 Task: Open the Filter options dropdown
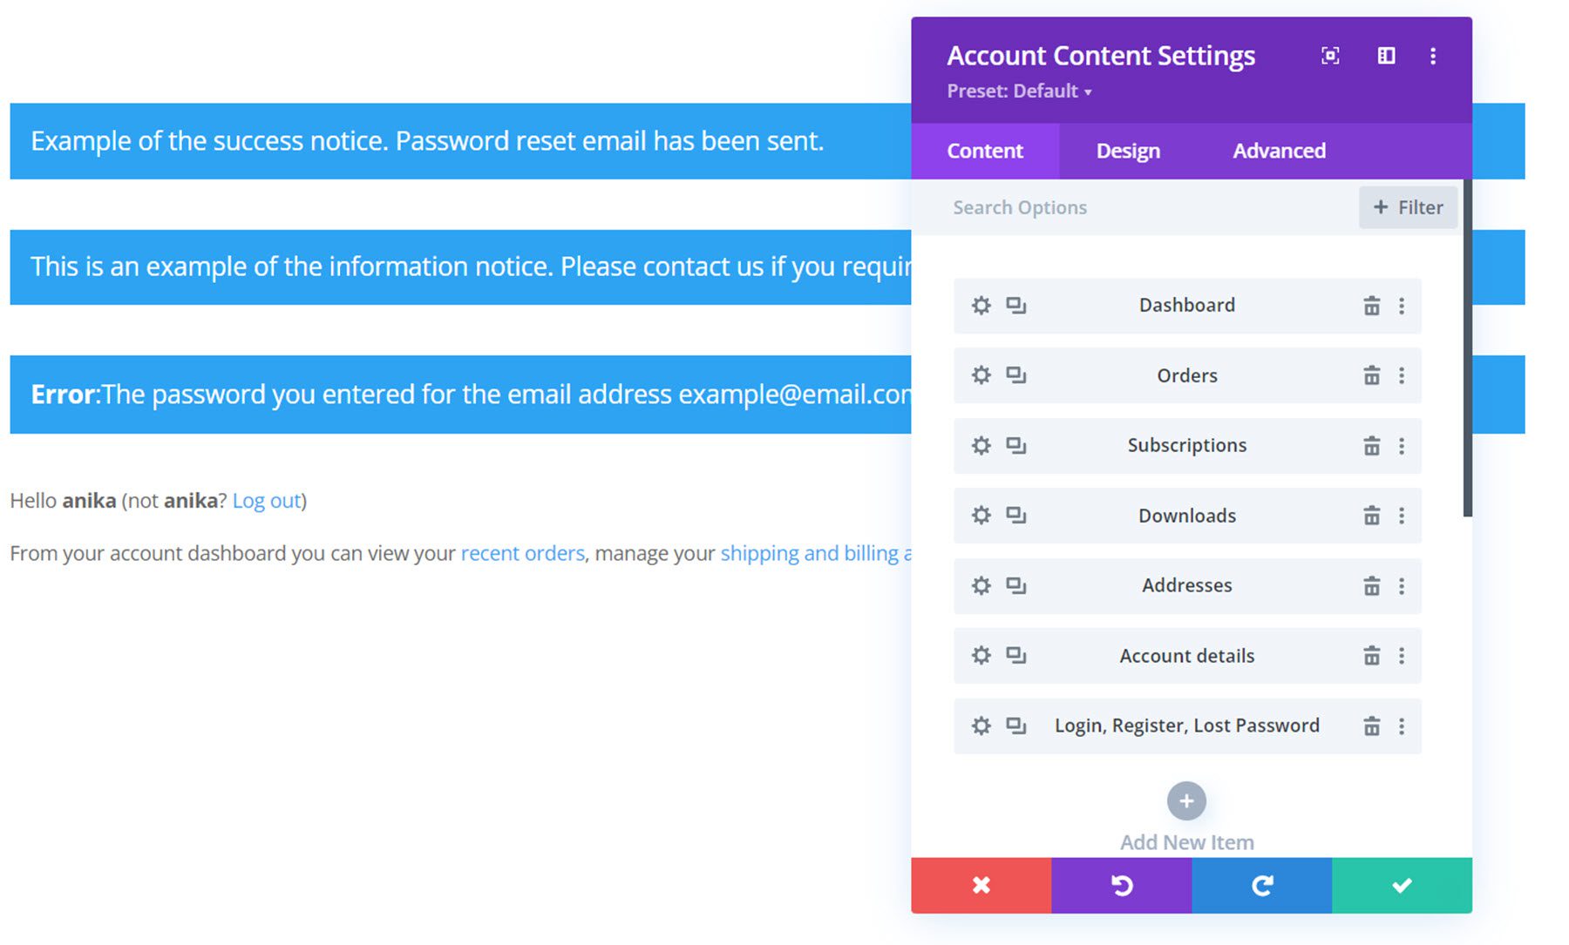(1408, 207)
